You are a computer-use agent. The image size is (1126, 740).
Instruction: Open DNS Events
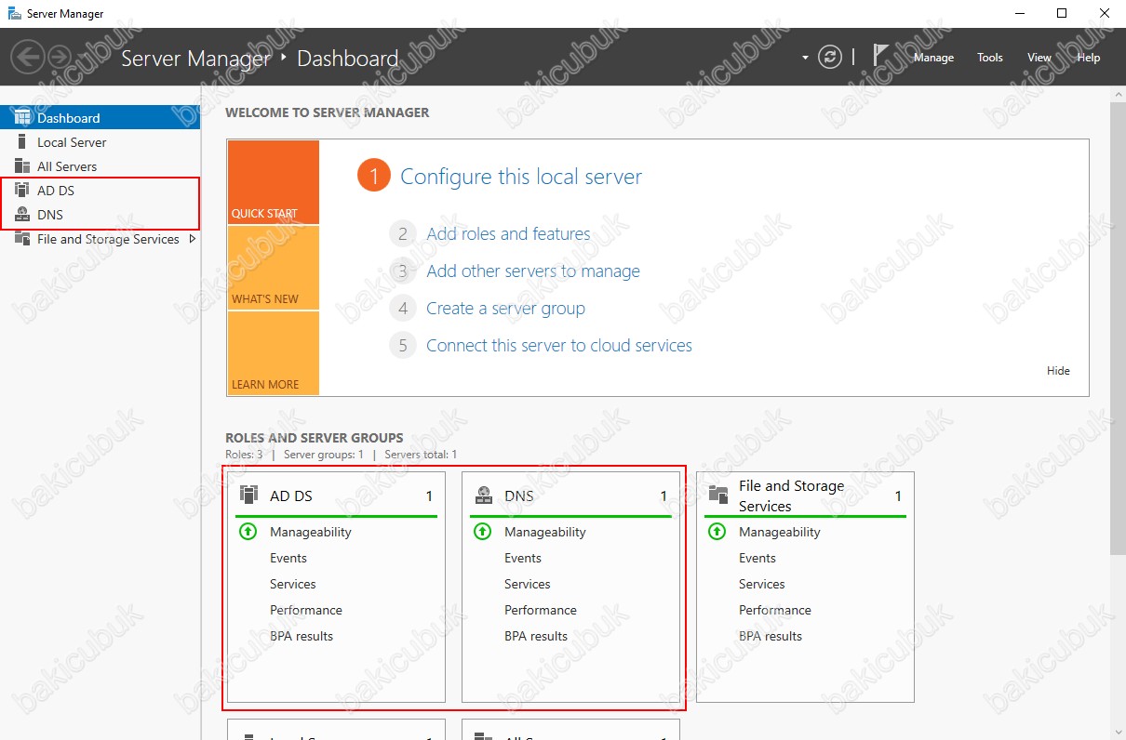523,558
